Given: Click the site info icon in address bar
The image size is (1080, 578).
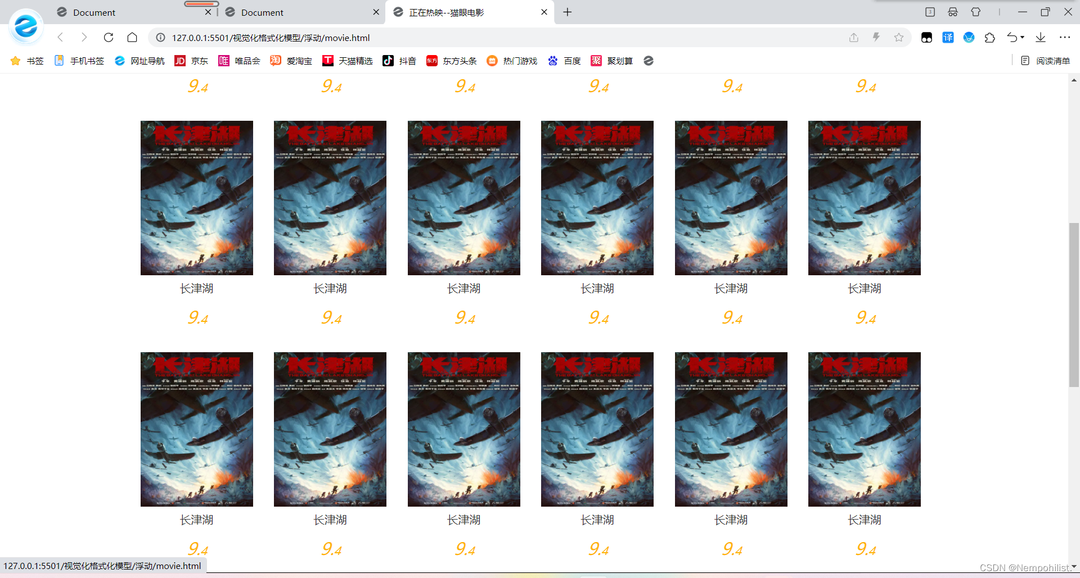Looking at the screenshot, I should click(160, 38).
